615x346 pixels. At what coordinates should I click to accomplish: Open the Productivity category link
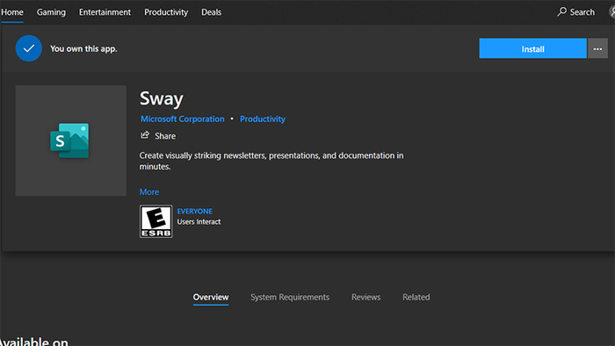point(263,119)
